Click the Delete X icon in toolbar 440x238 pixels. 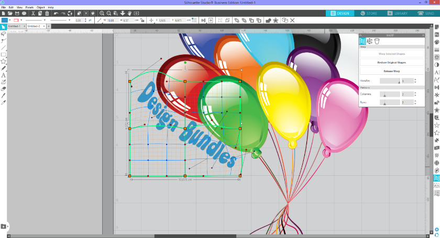click(292, 20)
